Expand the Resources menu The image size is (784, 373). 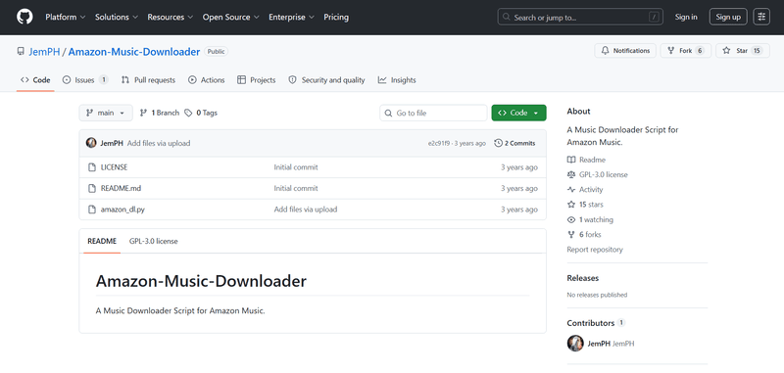click(170, 17)
